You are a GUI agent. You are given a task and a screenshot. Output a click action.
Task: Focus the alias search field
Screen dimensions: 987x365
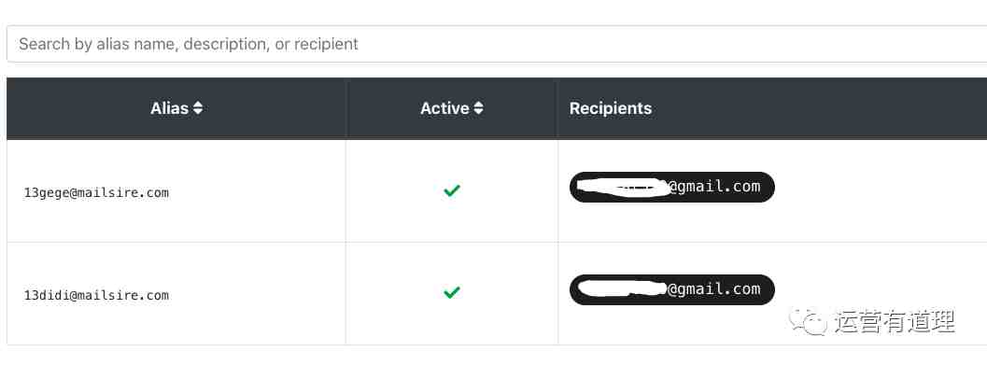coord(497,44)
